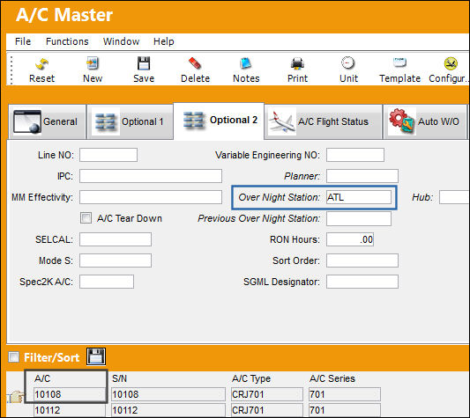Focus the MM Effectivity field
The width and height of the screenshot is (470, 418).
(x=151, y=197)
